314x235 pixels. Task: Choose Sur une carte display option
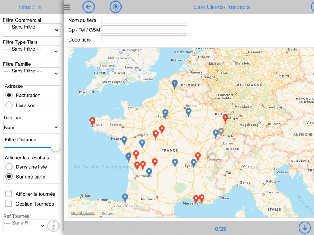click(x=9, y=177)
